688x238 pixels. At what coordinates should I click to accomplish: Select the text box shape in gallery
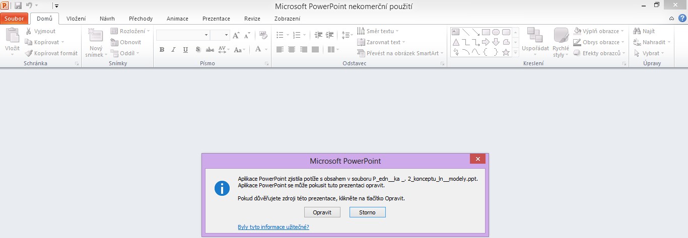pos(455,32)
